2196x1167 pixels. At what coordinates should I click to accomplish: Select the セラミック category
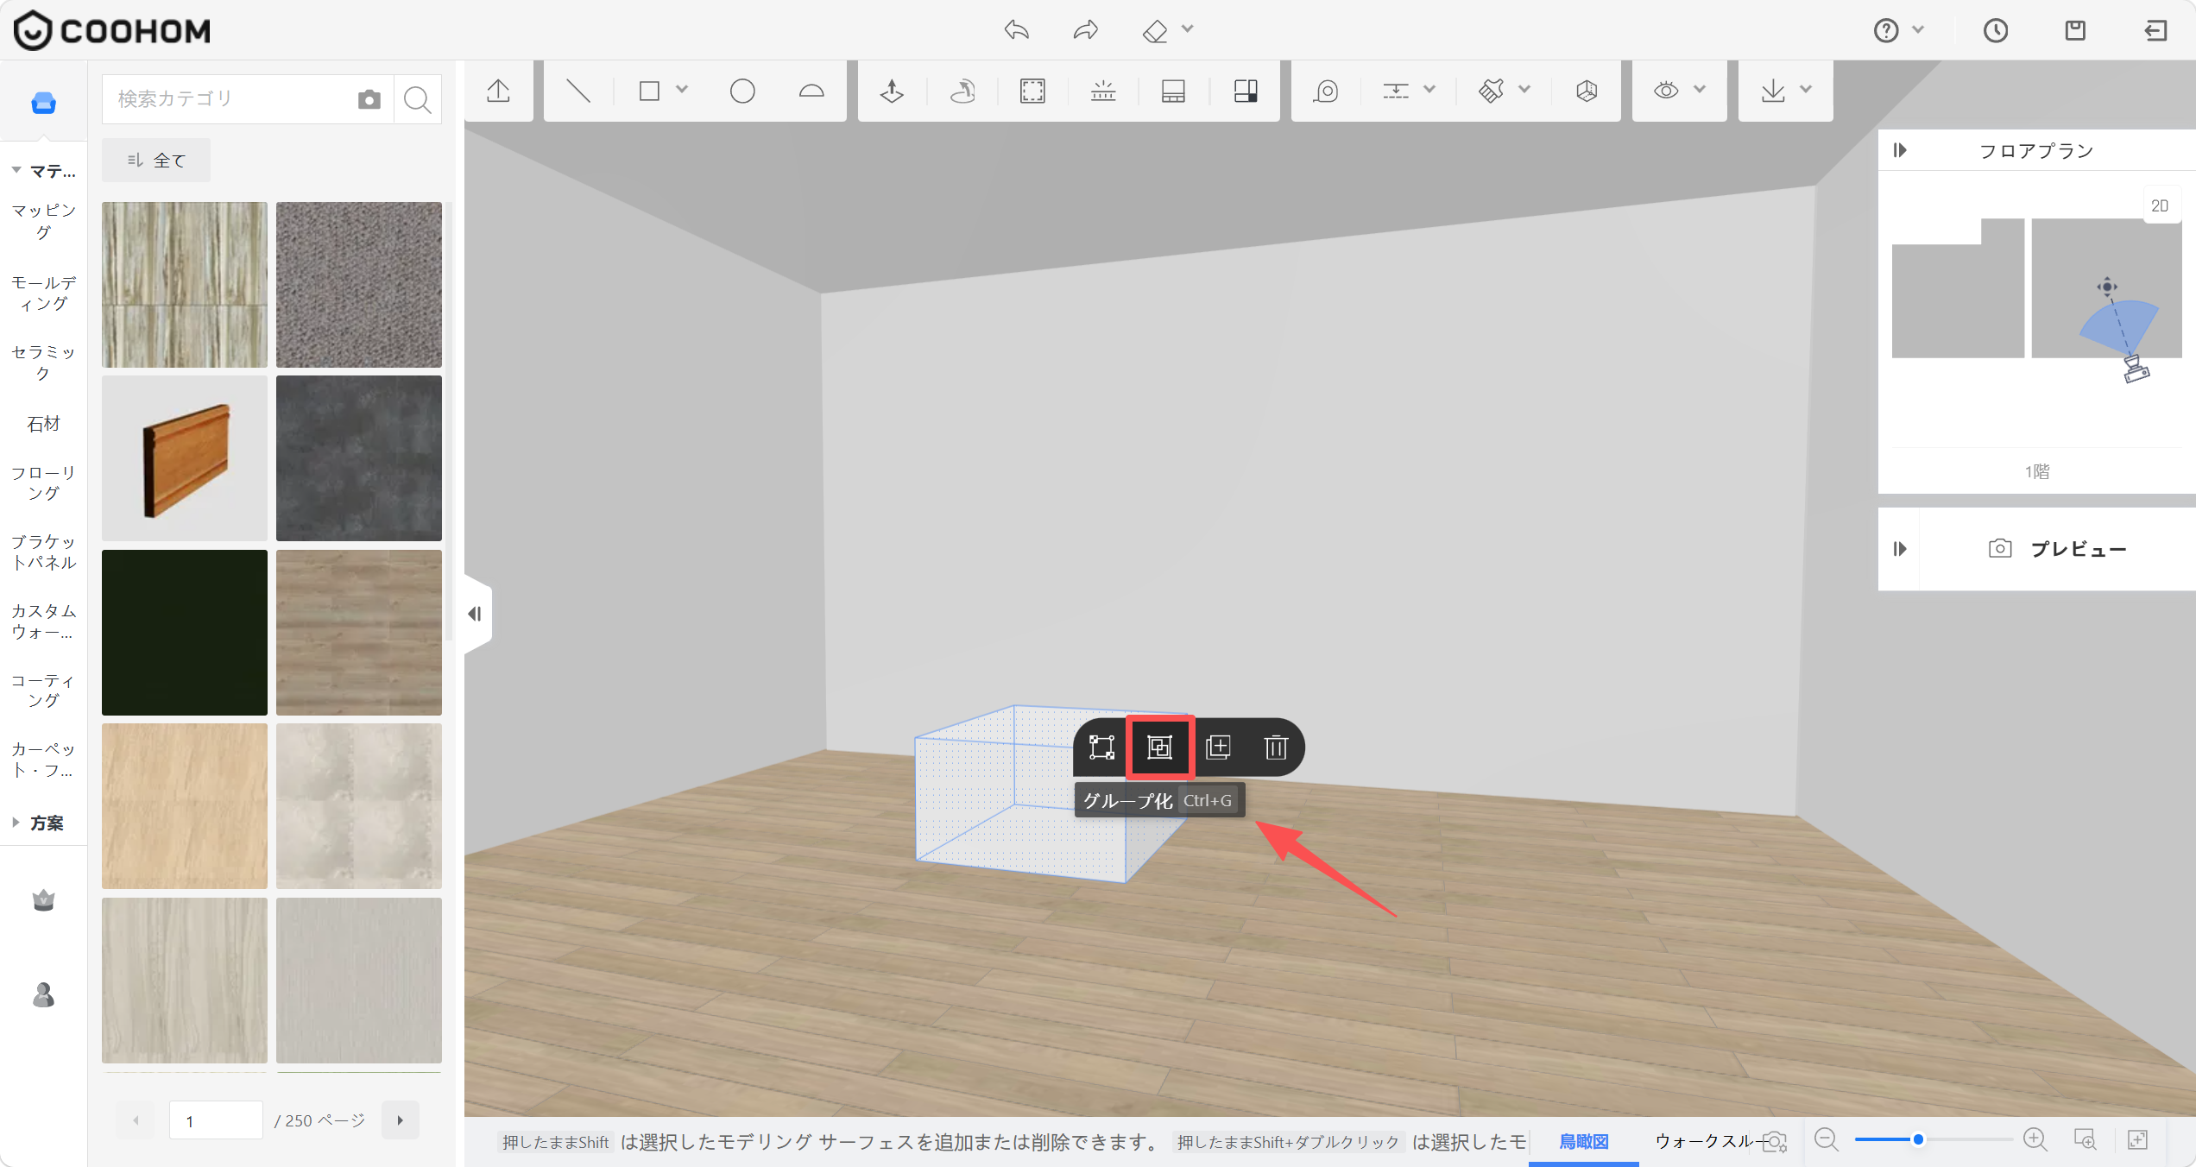click(x=43, y=363)
